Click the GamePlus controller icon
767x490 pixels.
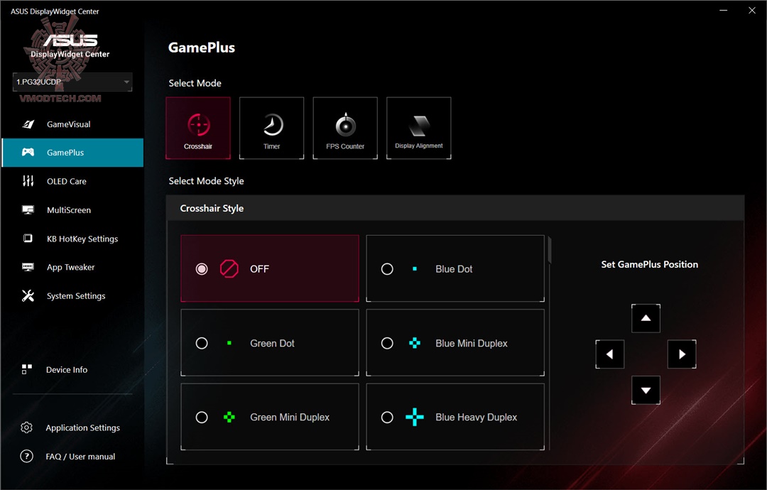28,152
